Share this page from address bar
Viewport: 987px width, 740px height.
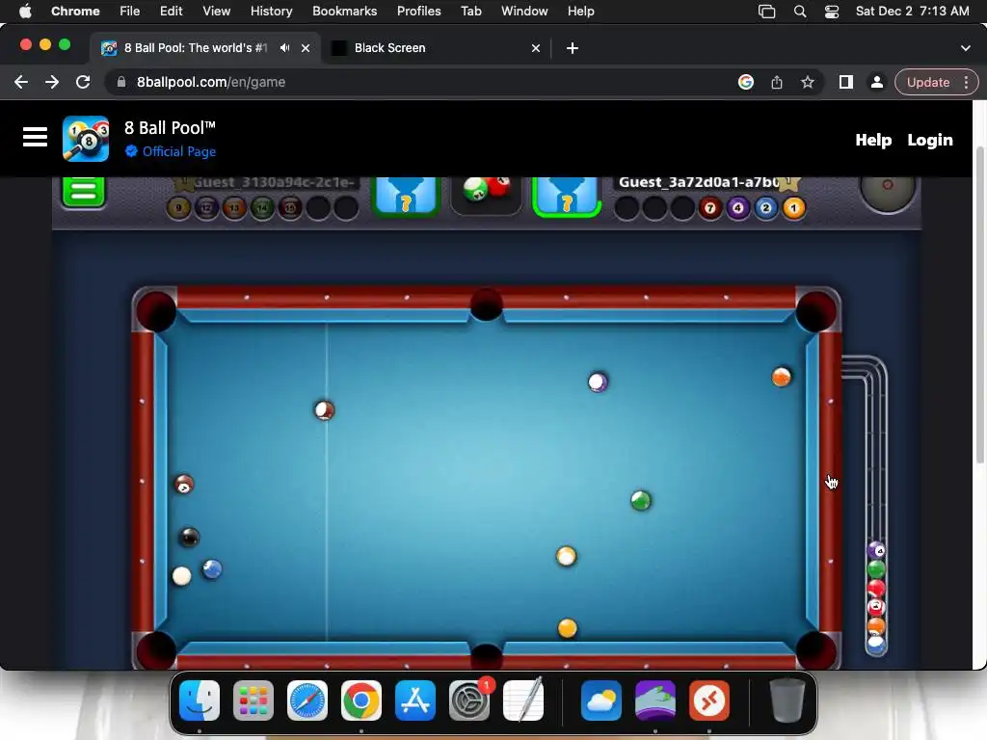777,82
